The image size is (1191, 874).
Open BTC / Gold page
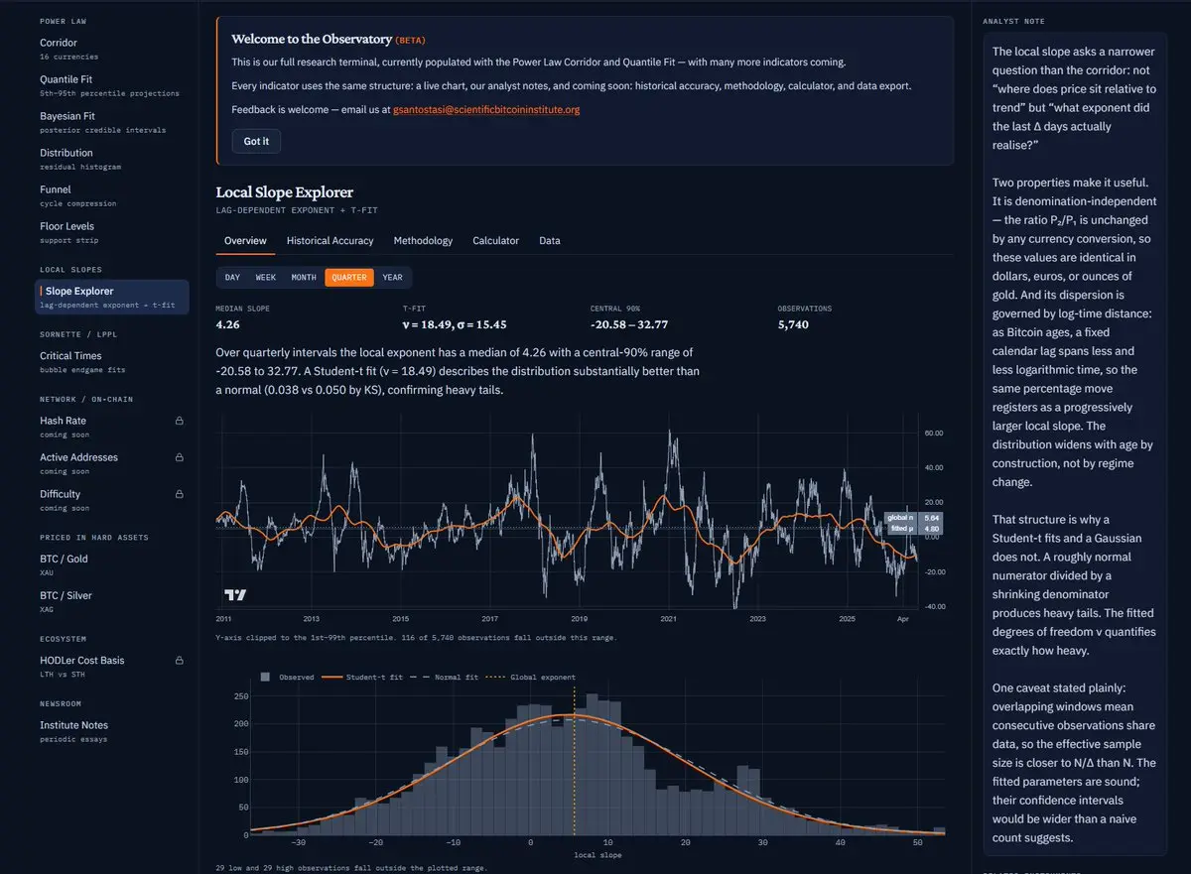click(112, 564)
